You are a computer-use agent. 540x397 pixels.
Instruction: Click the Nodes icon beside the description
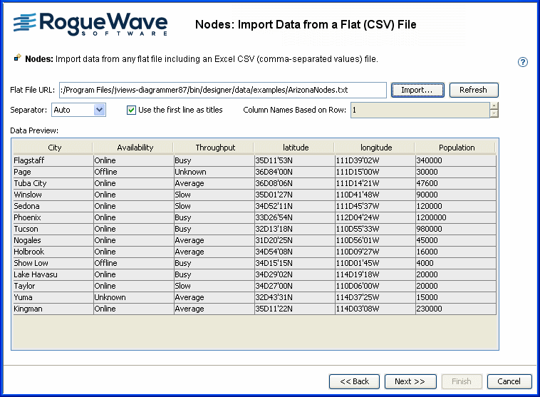[x=17, y=58]
